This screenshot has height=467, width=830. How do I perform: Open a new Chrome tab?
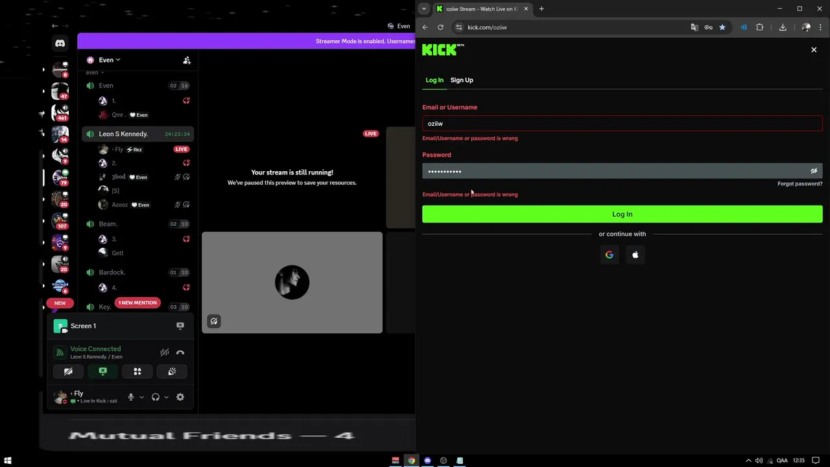[541, 9]
